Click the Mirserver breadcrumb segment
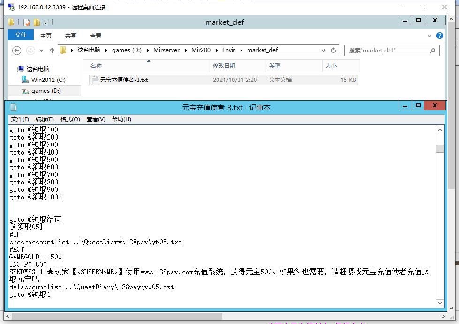Screen dimensions: 459x324 tap(166, 50)
